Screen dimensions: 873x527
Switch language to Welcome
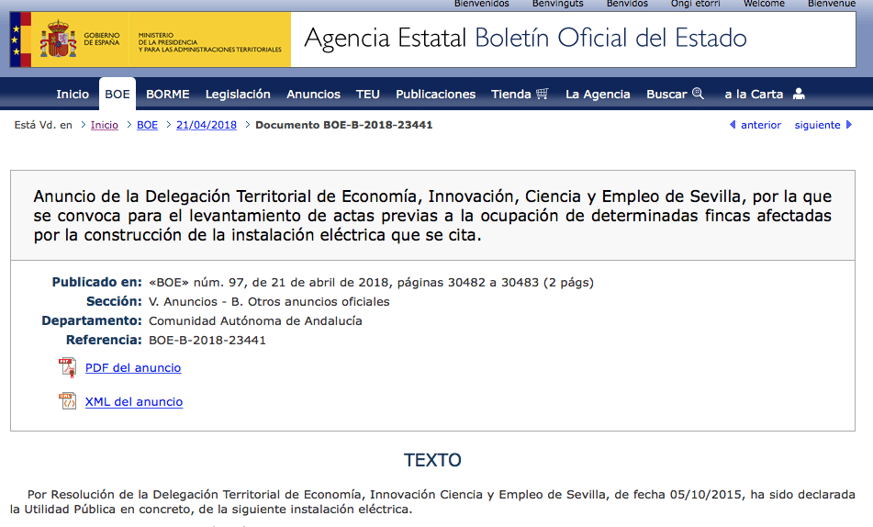(764, 4)
